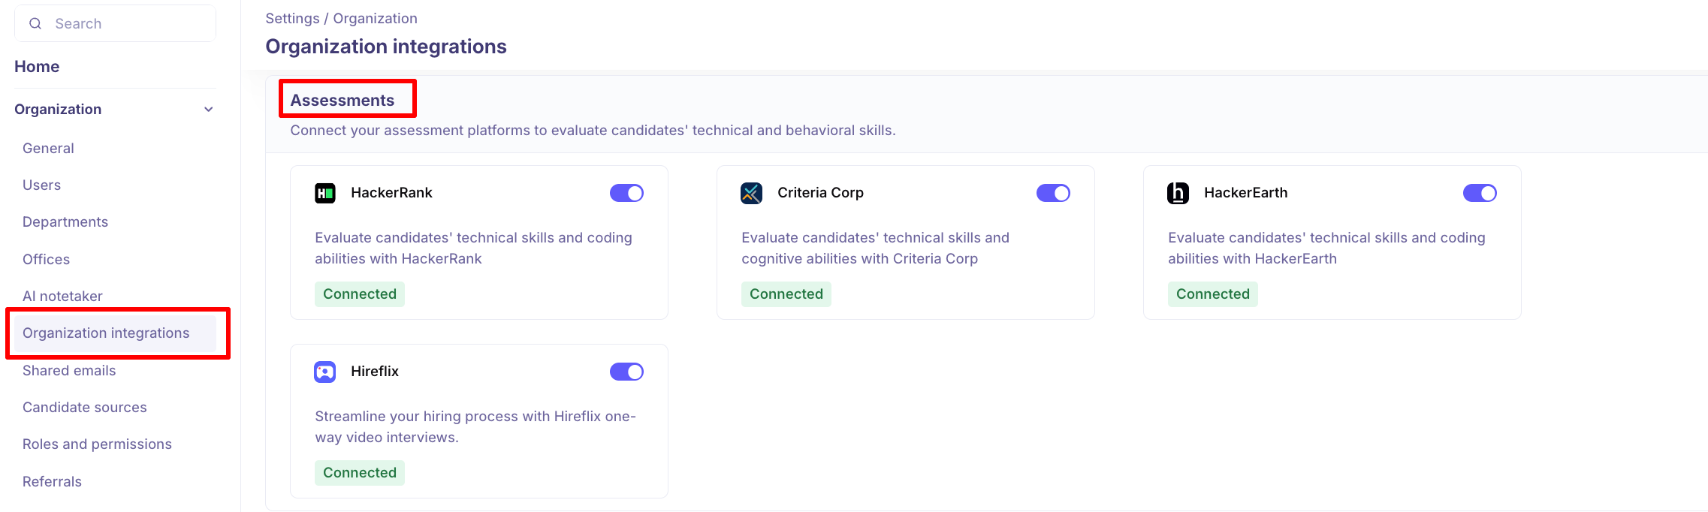This screenshot has height=512, width=1708.
Task: Collapse the Organization section chevron
Action: [x=209, y=110]
